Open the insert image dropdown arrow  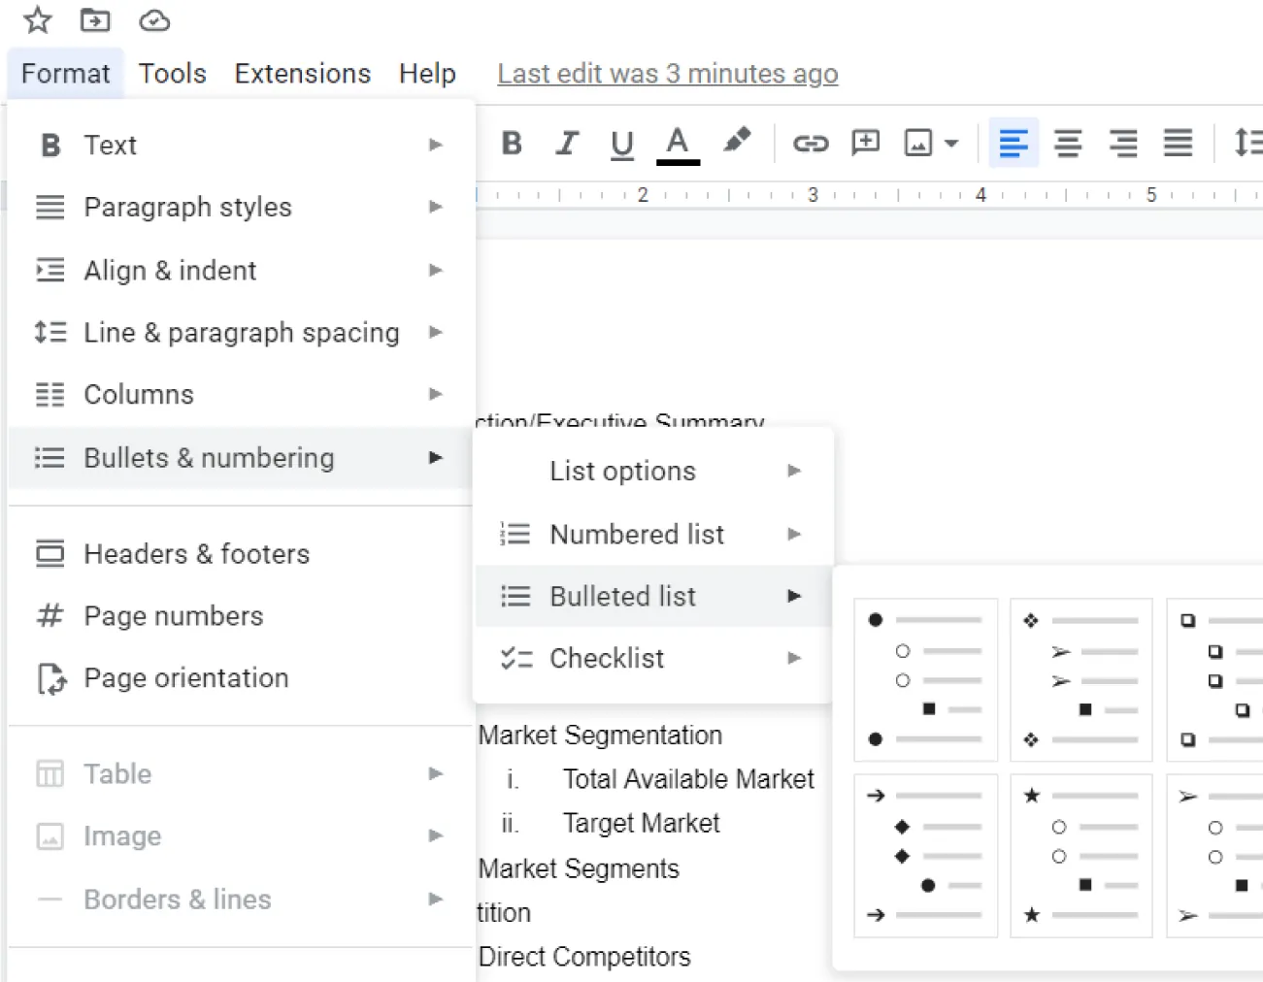pos(949,143)
